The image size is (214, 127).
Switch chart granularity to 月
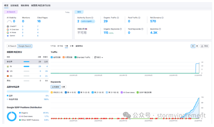[x=197, y=46]
